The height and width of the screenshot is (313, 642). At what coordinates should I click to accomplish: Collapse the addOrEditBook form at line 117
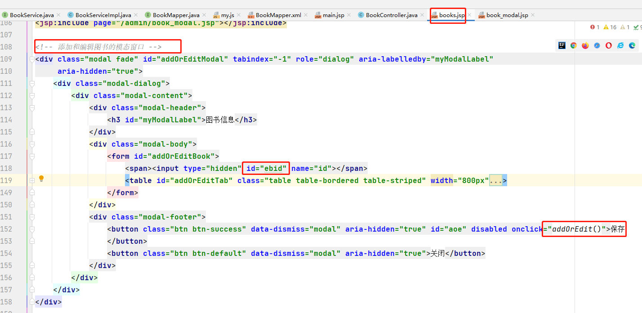(32, 156)
